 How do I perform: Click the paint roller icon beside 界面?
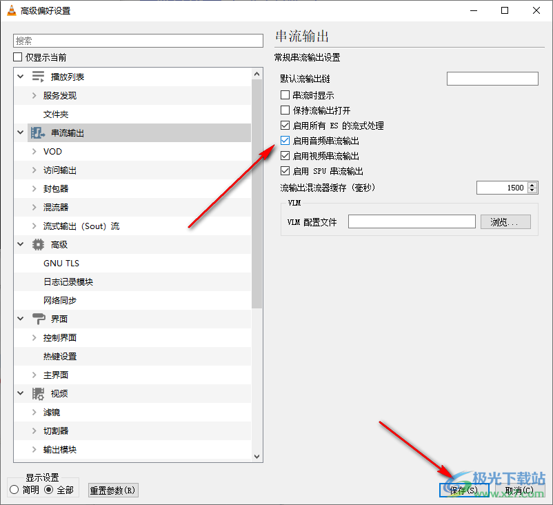(38, 319)
